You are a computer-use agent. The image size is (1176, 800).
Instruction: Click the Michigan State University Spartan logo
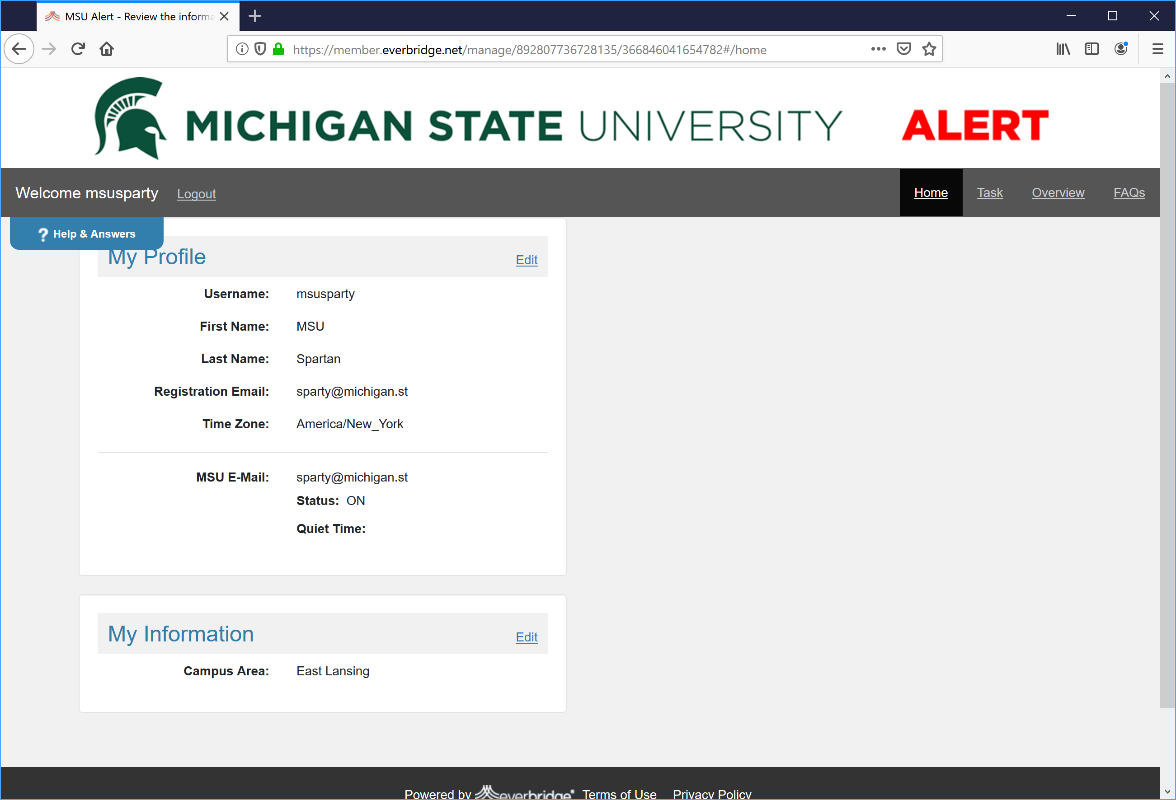click(131, 118)
